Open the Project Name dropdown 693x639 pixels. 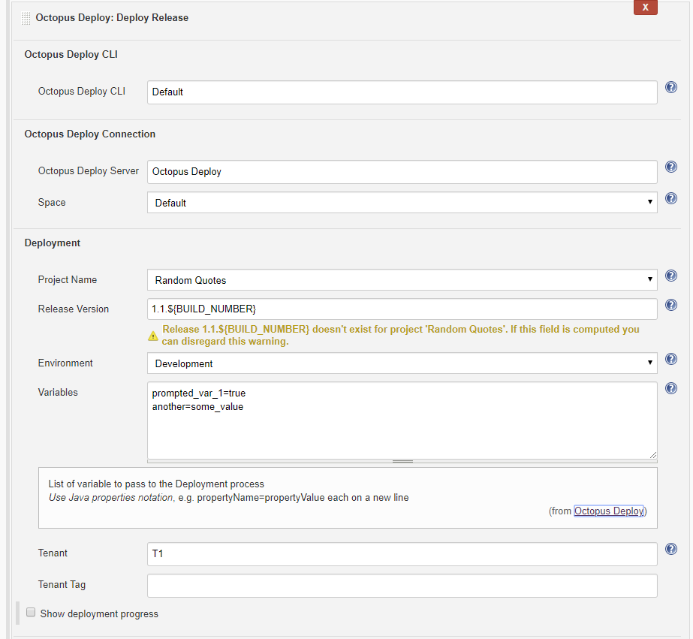(x=402, y=280)
